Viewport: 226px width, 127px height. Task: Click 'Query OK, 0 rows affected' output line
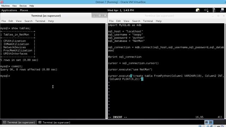coord(29,69)
